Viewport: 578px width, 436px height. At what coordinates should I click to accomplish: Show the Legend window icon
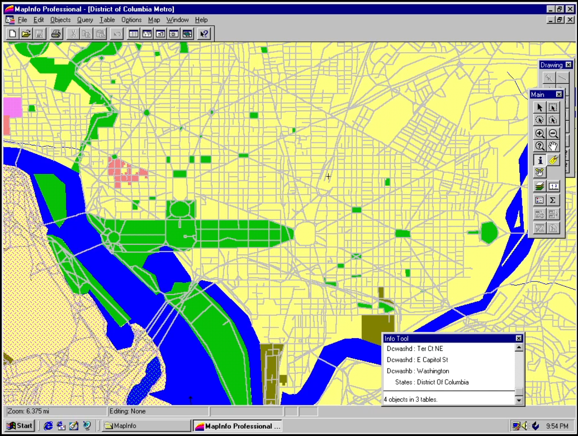coord(539,200)
